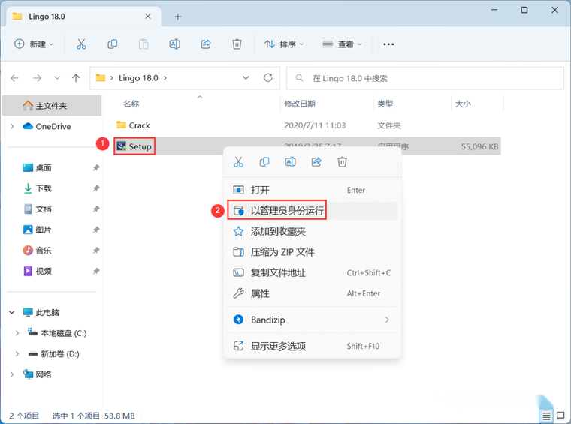Choose 显示更多选项 menu entry

313,346
